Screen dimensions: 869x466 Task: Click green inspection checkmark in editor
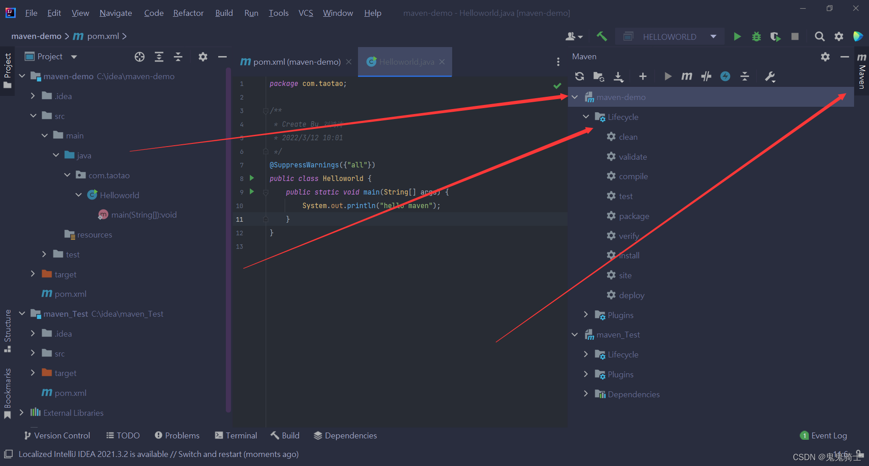point(557,86)
